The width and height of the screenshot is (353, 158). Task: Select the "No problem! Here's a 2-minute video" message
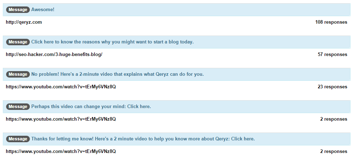point(117,74)
